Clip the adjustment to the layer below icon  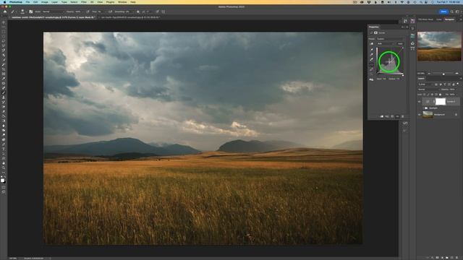(x=382, y=116)
